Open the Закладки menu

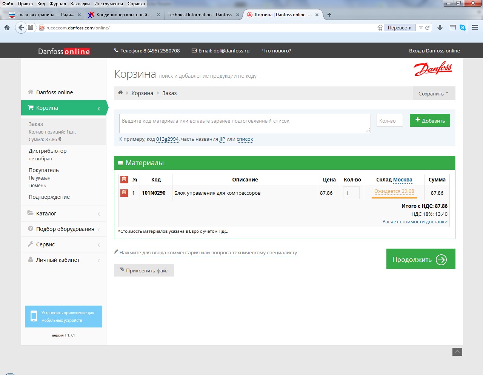click(80, 4)
